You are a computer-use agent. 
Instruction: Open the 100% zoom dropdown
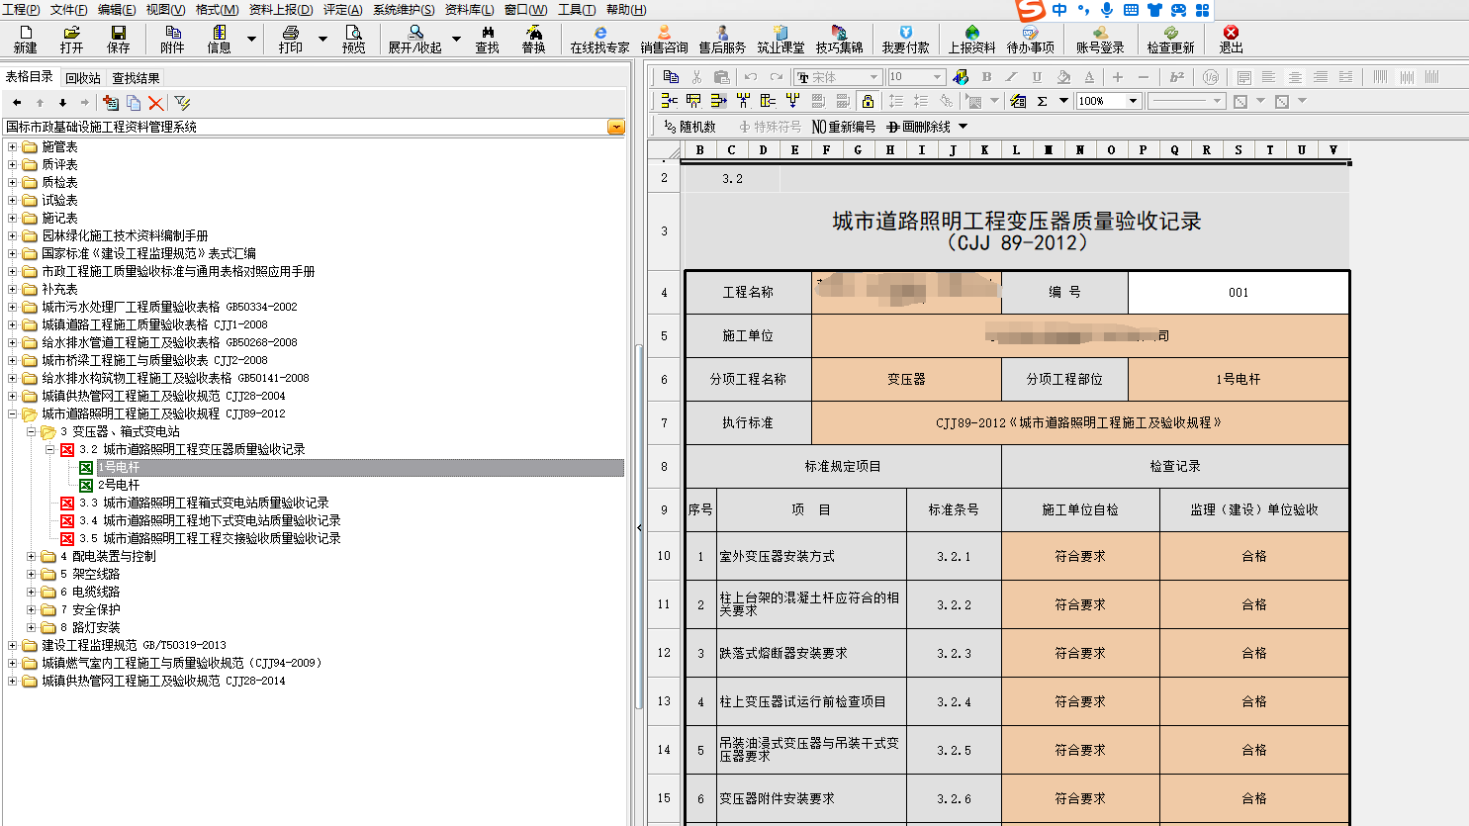point(1134,101)
